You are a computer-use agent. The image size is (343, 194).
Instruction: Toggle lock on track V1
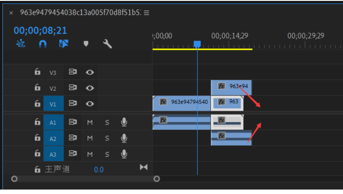pyautogui.click(x=37, y=103)
